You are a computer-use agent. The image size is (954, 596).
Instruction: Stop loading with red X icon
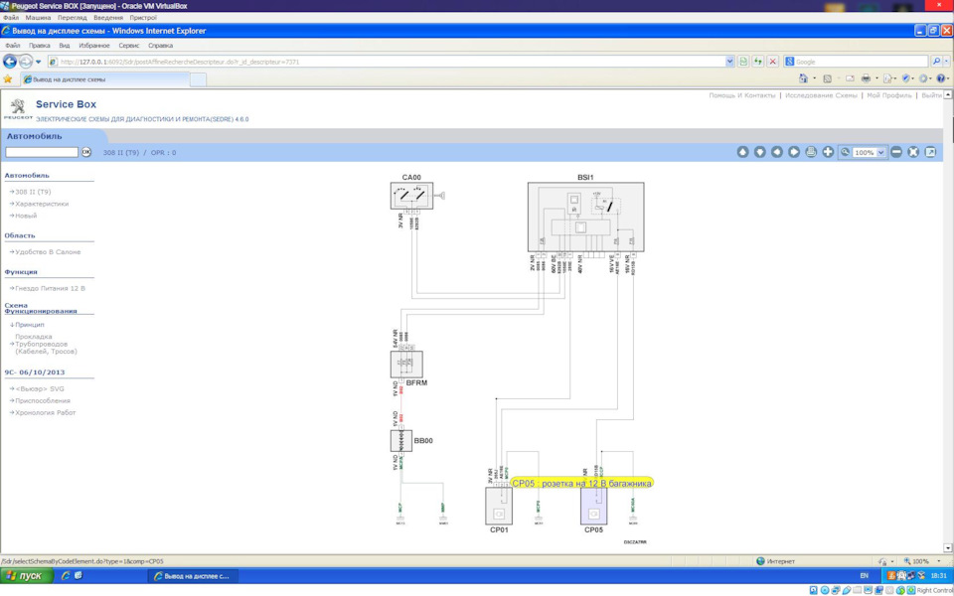pos(773,62)
